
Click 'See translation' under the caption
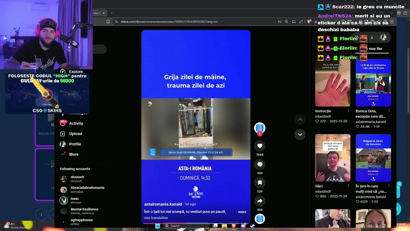156,218
